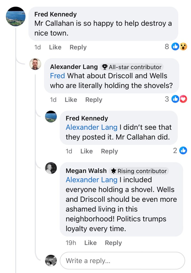The height and width of the screenshot is (273, 191).
Task: Click the like reaction icon on Fred's reply
Action: 183,151
